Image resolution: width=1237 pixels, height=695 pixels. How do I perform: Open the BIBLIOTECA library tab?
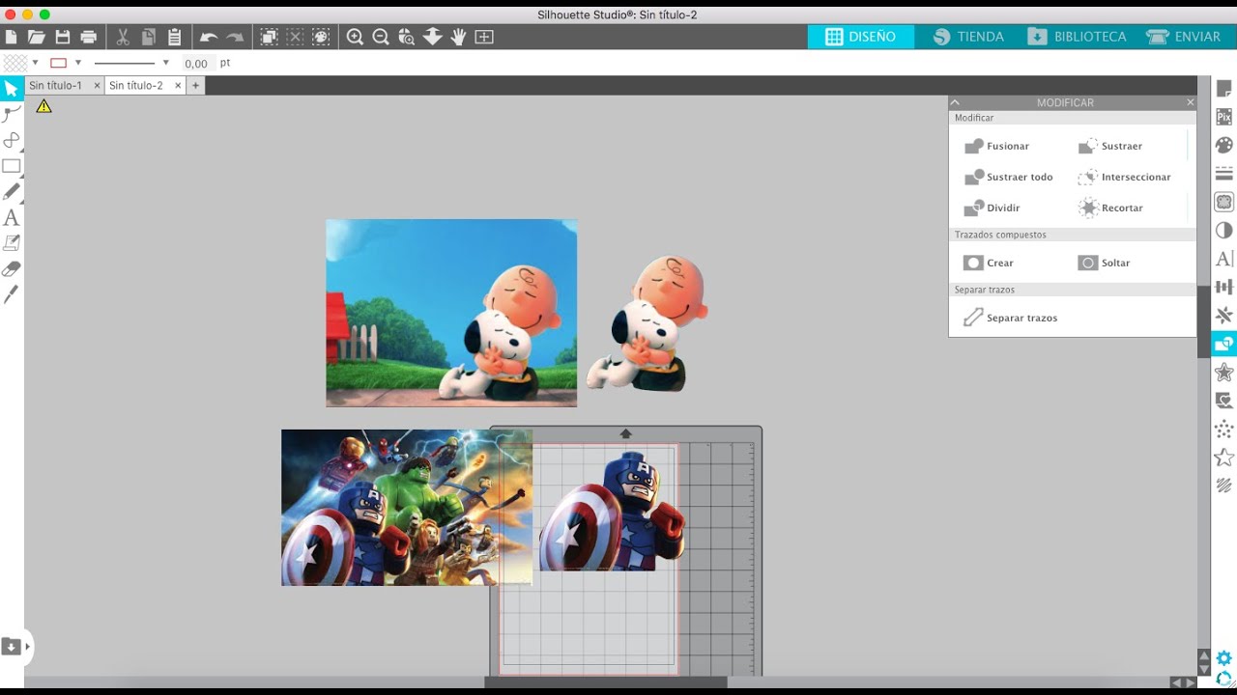click(1077, 37)
